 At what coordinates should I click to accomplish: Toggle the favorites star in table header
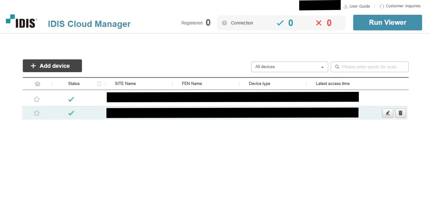tap(37, 84)
